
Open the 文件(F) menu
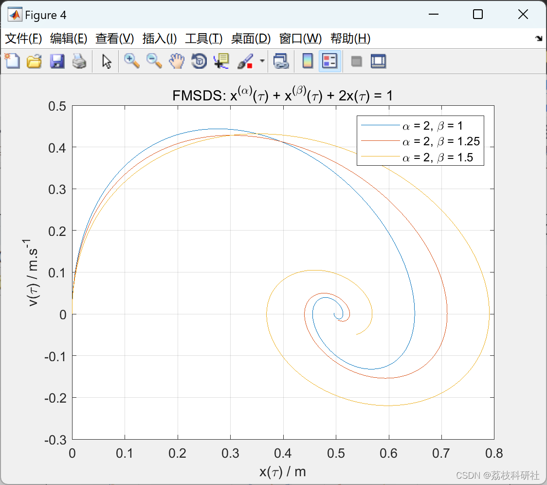pyautogui.click(x=23, y=39)
